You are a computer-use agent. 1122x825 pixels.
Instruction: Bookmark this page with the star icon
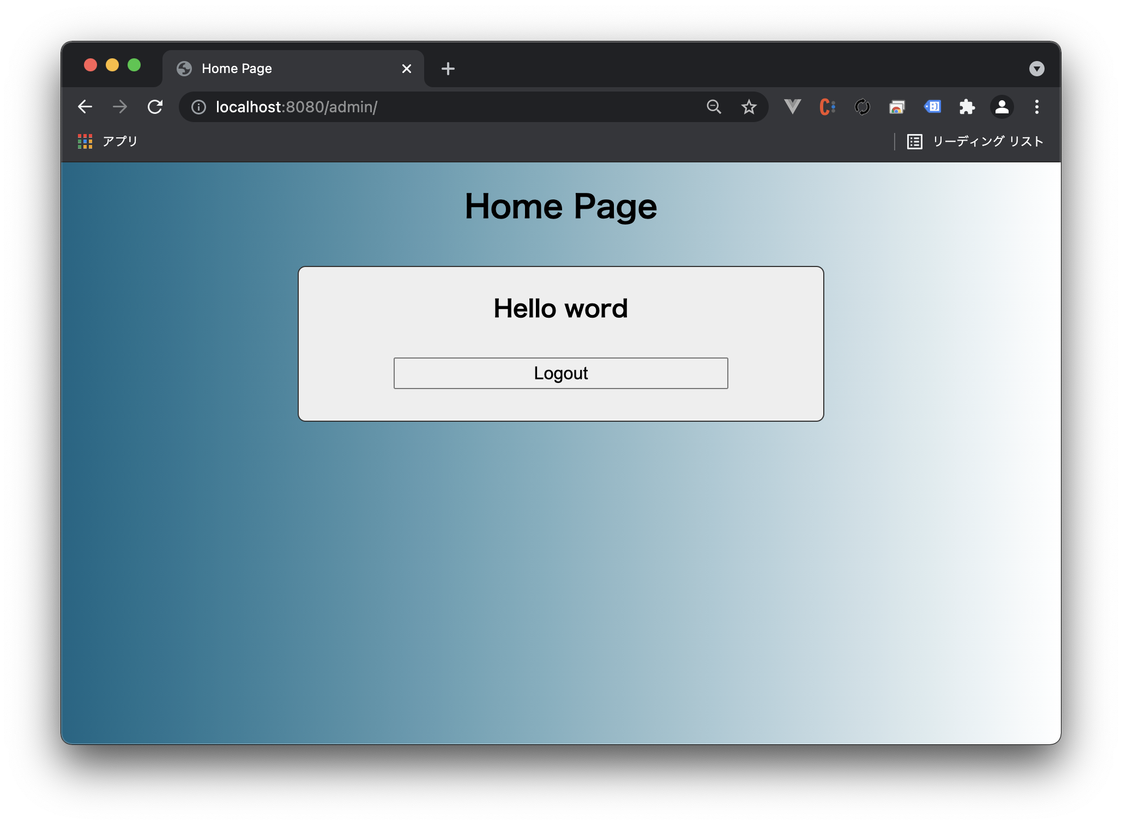pos(749,107)
